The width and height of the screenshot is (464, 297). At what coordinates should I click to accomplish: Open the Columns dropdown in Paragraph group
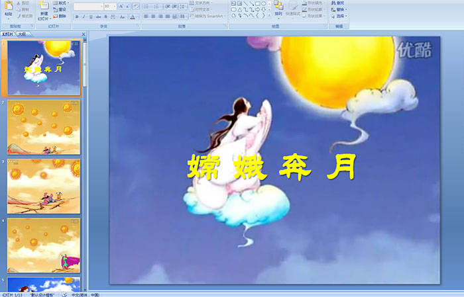(x=184, y=17)
